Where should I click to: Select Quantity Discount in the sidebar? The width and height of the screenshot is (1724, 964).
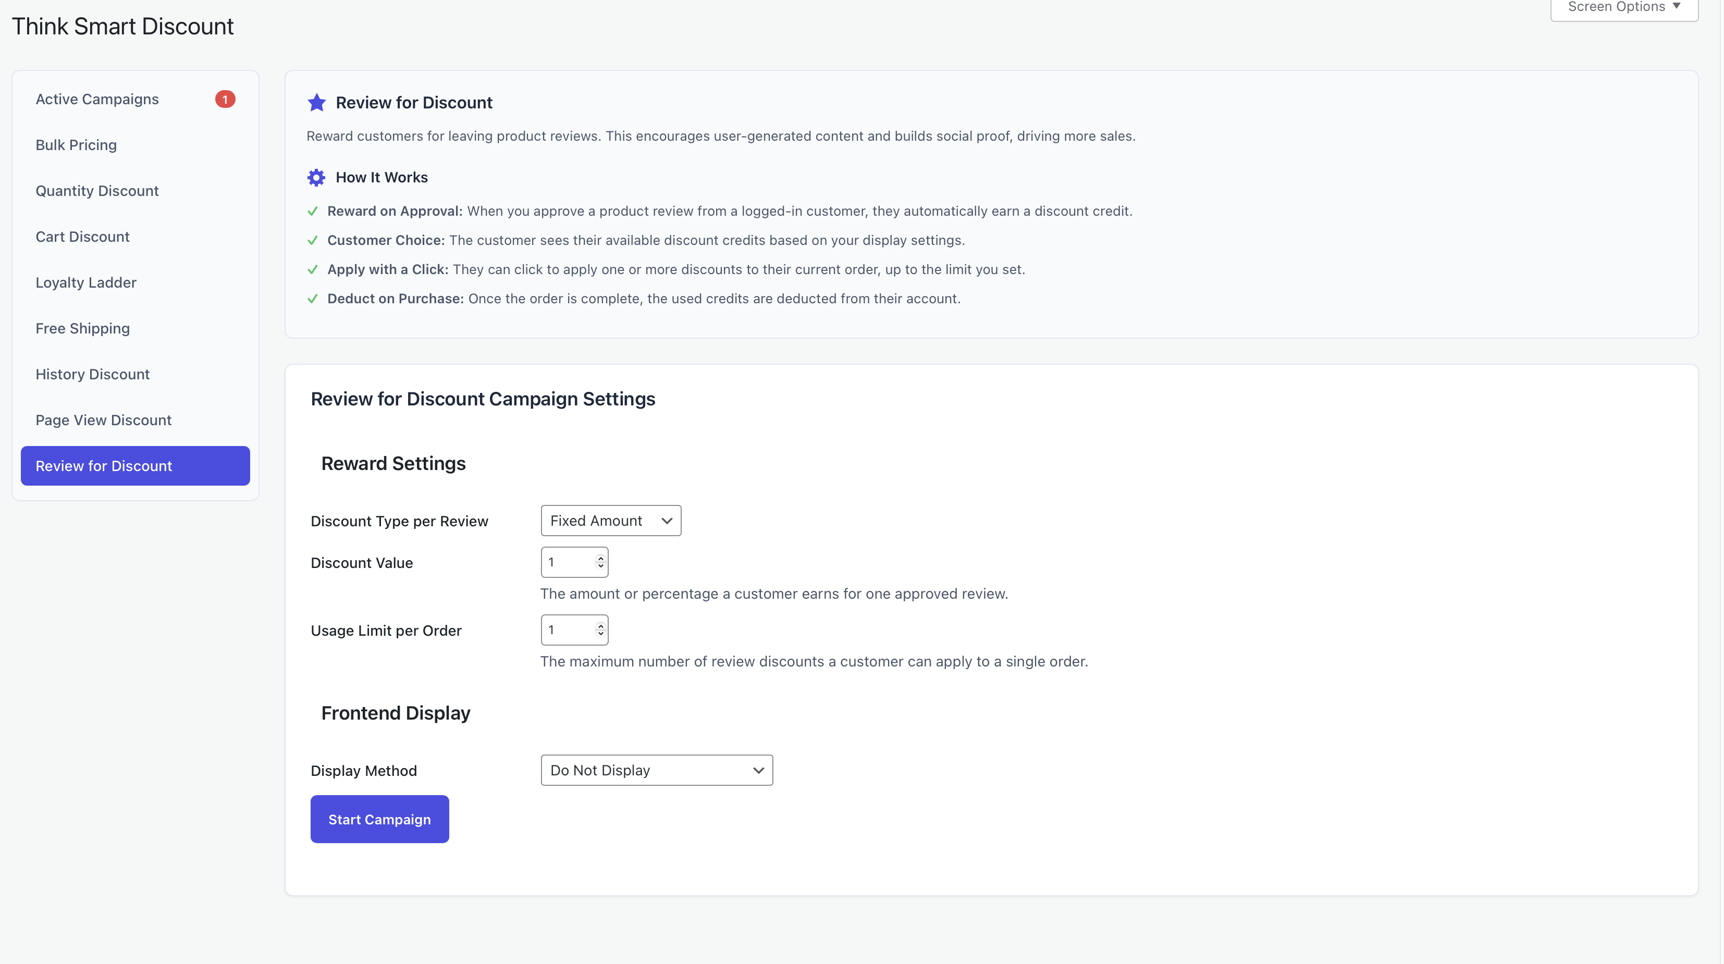pos(97,191)
